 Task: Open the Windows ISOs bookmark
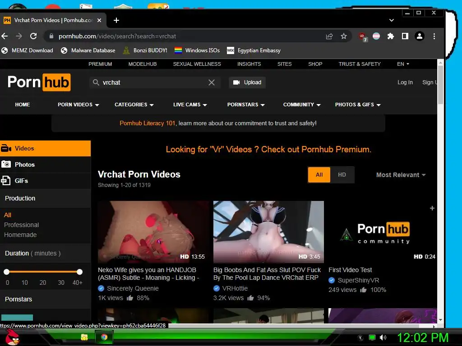point(197,50)
